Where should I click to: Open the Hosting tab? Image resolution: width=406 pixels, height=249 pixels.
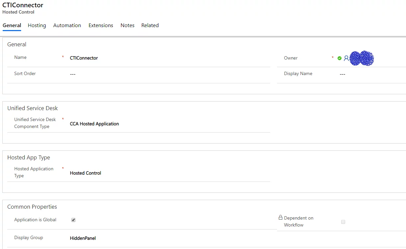[37, 25]
